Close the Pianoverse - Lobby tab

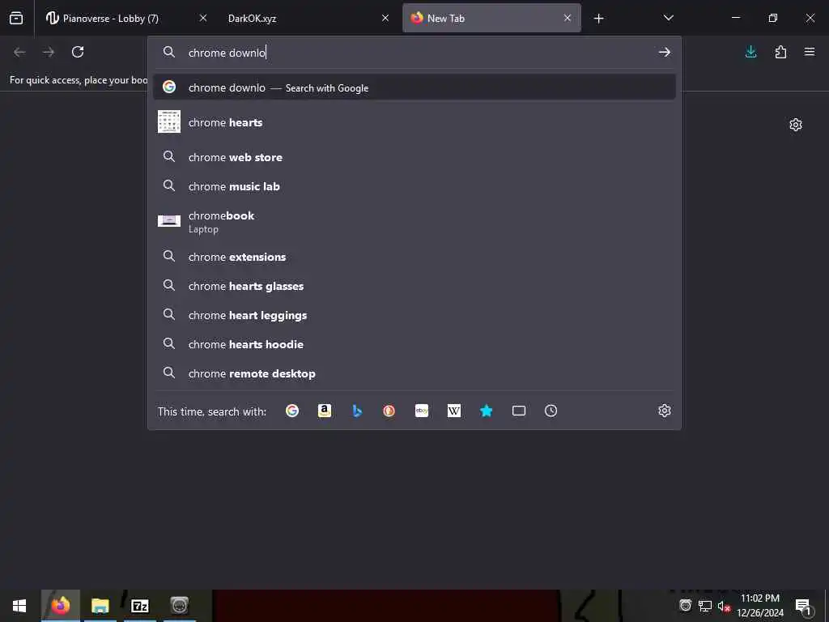[x=203, y=18]
